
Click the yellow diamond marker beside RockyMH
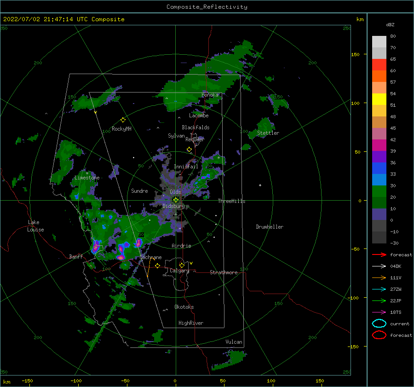point(123,120)
